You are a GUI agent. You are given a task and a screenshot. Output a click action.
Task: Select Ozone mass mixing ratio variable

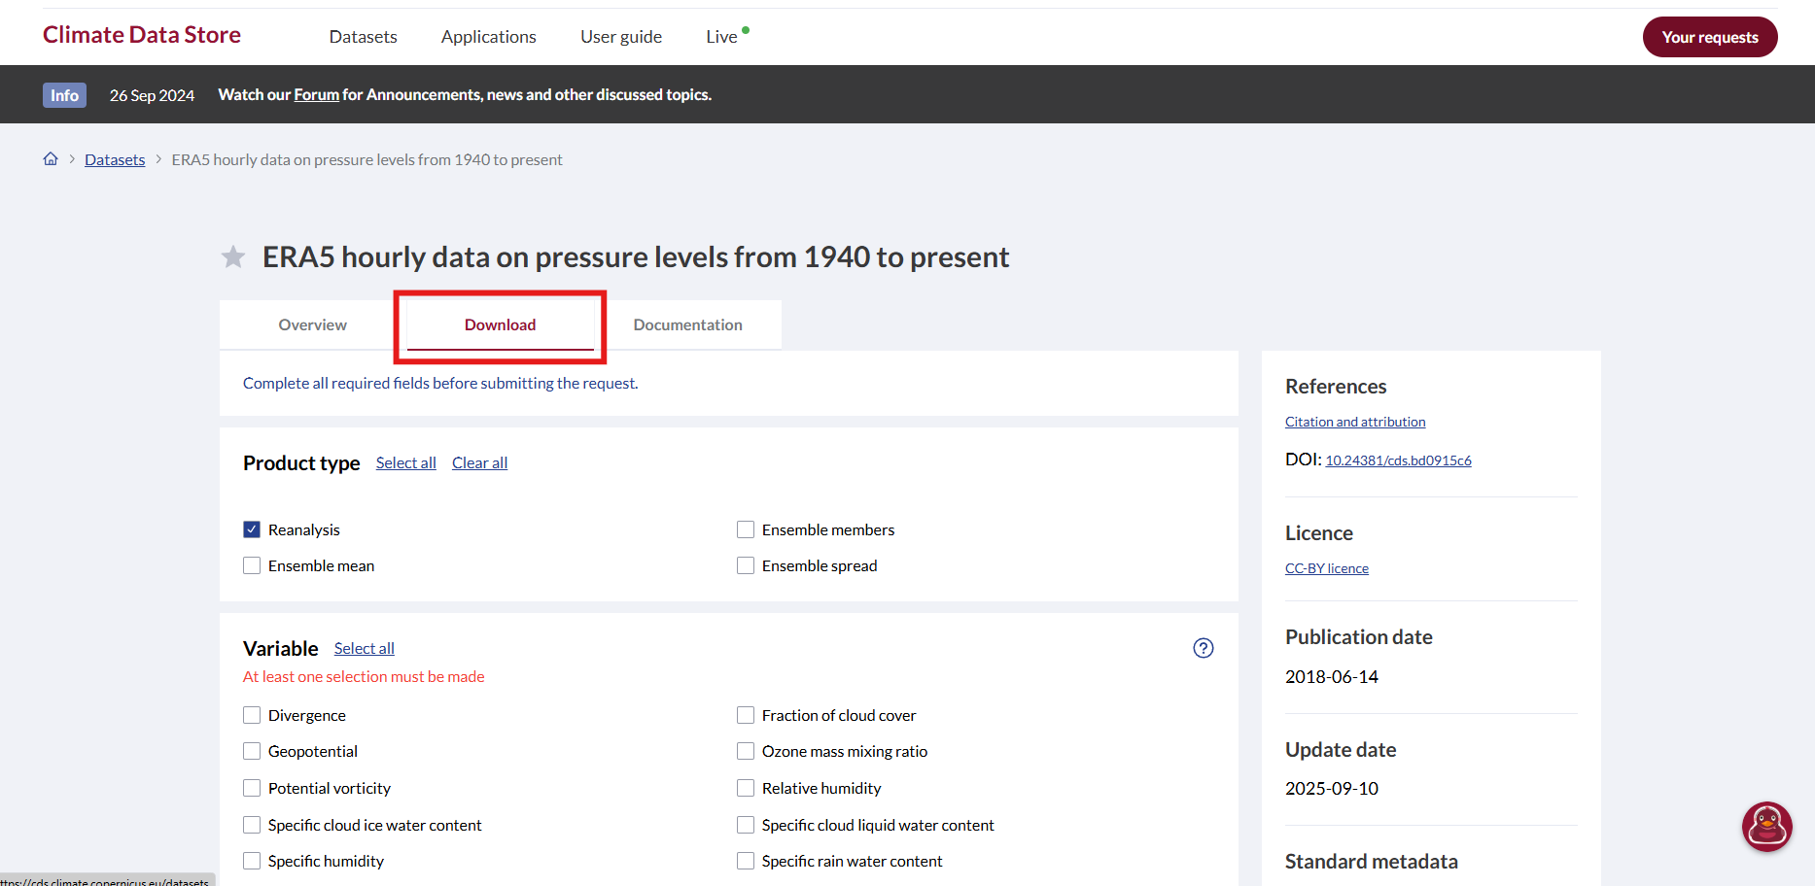(x=746, y=751)
